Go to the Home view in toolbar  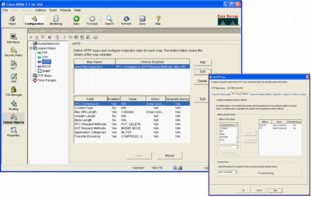pos(12,20)
